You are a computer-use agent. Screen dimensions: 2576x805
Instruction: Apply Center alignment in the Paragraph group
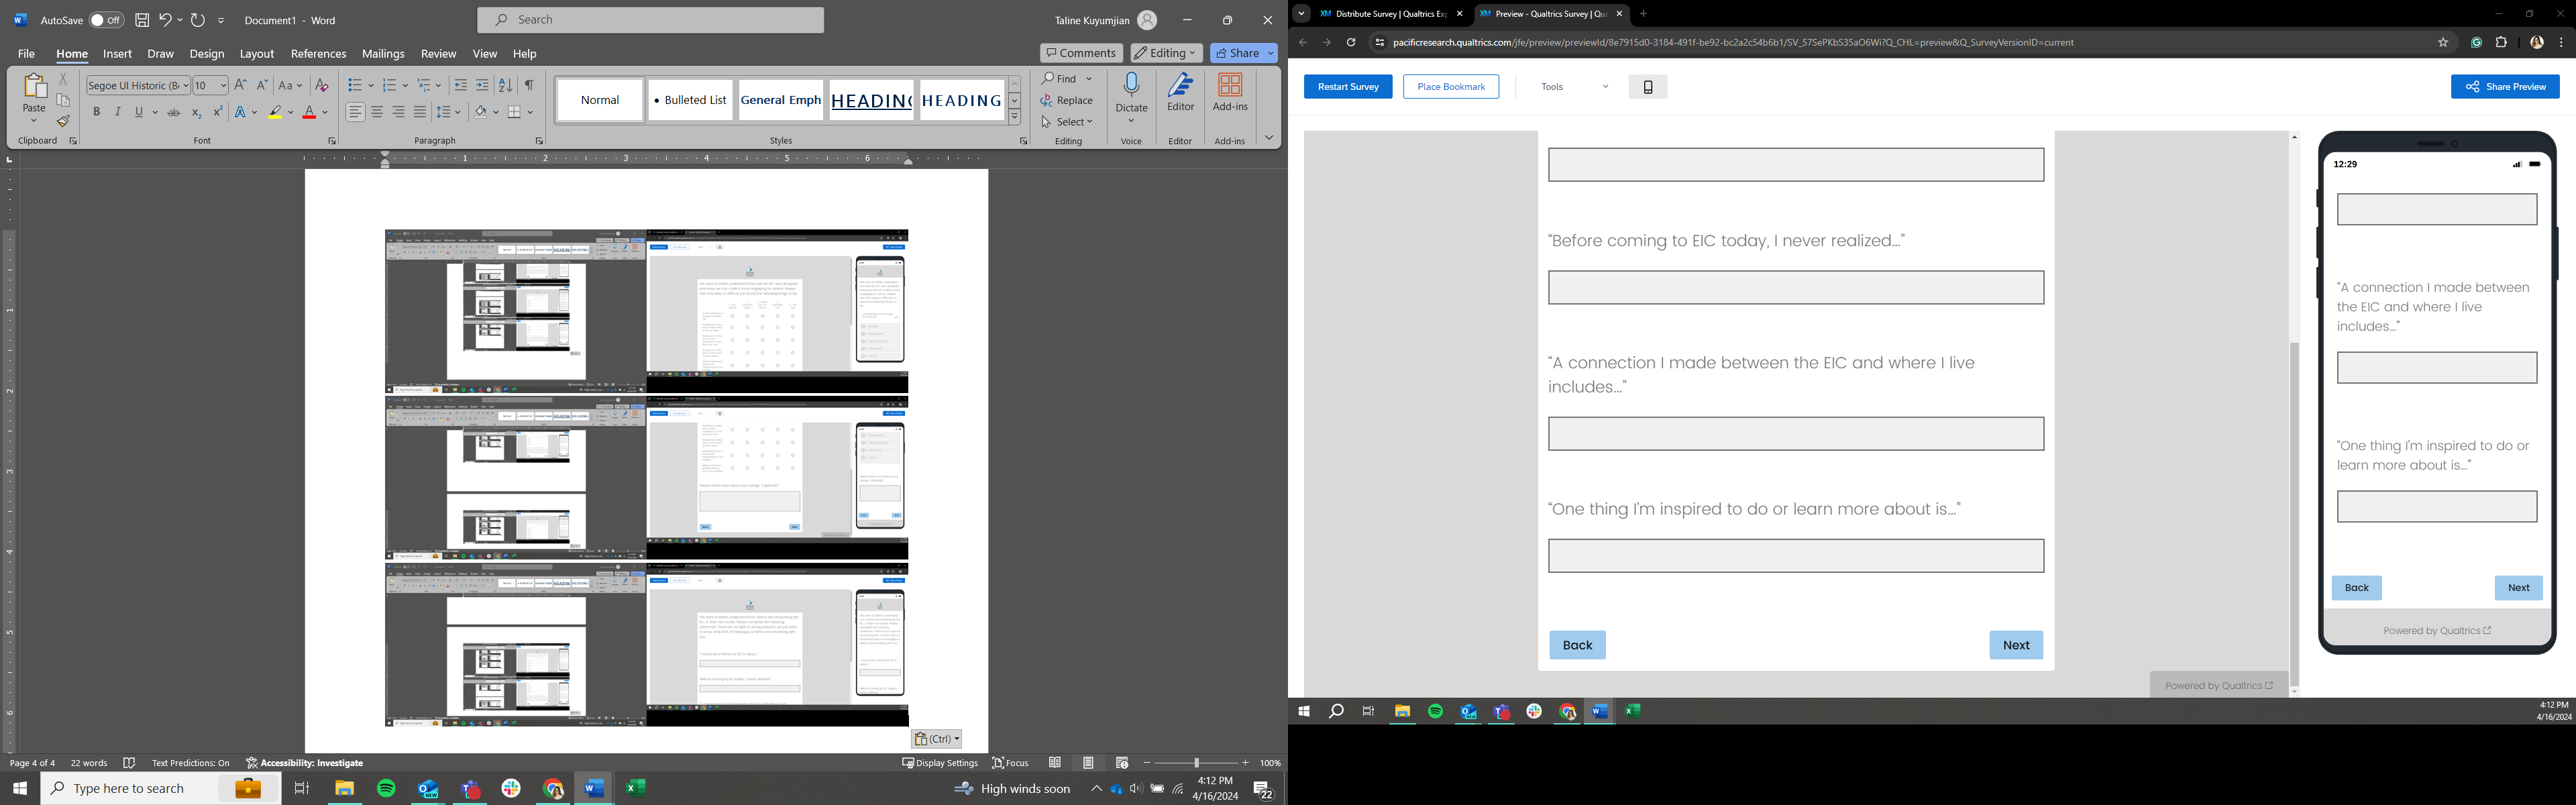tap(377, 113)
